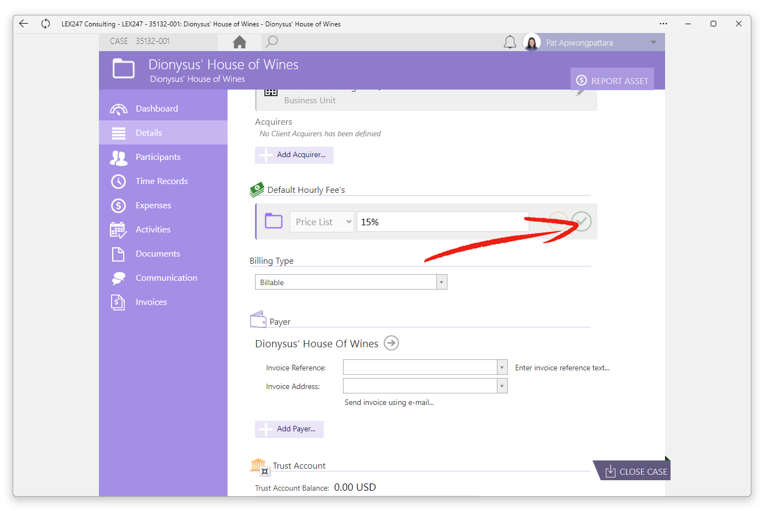
Task: Refresh the page with the reload icon
Action: (46, 24)
